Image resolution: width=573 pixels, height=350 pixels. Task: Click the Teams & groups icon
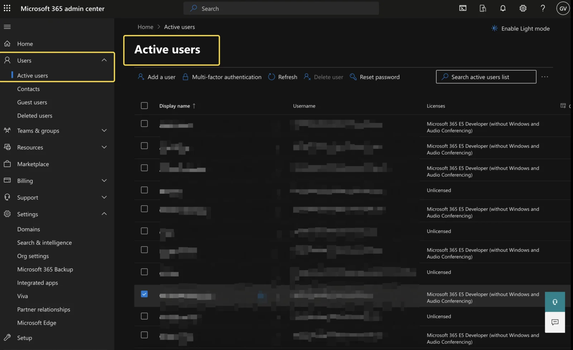[7, 131]
